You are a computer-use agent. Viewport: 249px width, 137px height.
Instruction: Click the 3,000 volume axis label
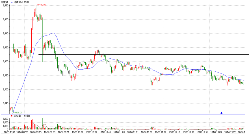[x=5, y=119]
